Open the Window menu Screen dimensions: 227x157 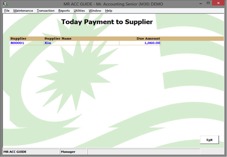pos(95,11)
